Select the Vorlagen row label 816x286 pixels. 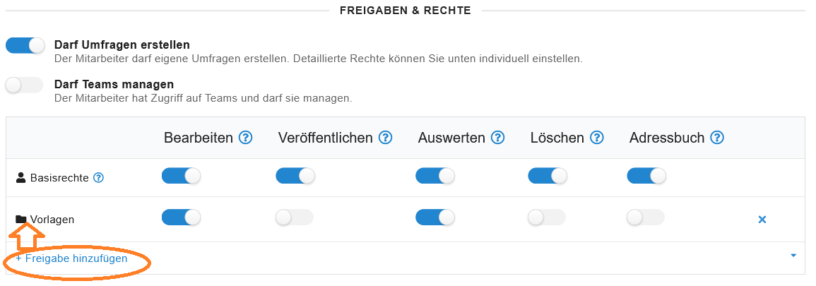click(52, 220)
